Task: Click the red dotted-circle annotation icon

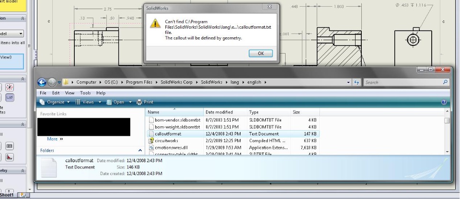Action: tap(10, 87)
